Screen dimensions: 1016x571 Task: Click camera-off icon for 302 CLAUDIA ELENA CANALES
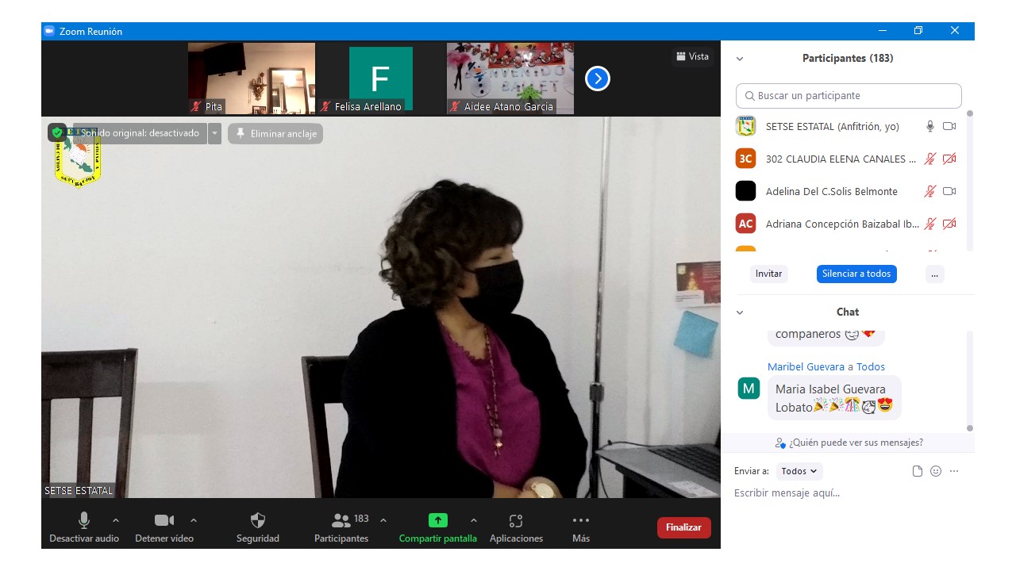click(949, 159)
